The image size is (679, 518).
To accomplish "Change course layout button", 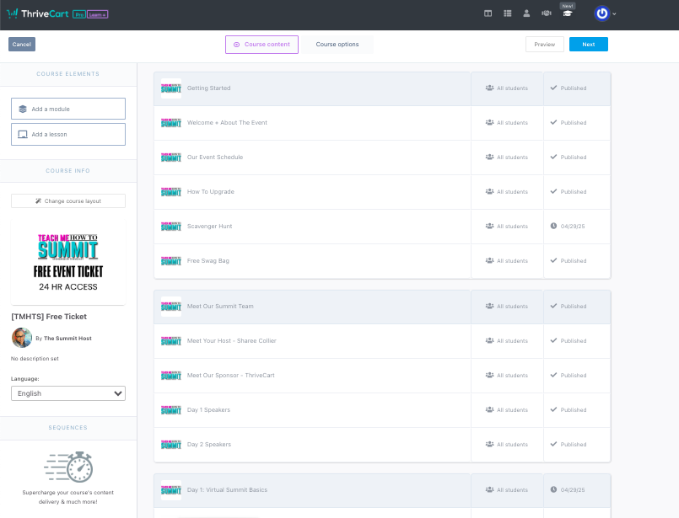I will pyautogui.click(x=68, y=201).
